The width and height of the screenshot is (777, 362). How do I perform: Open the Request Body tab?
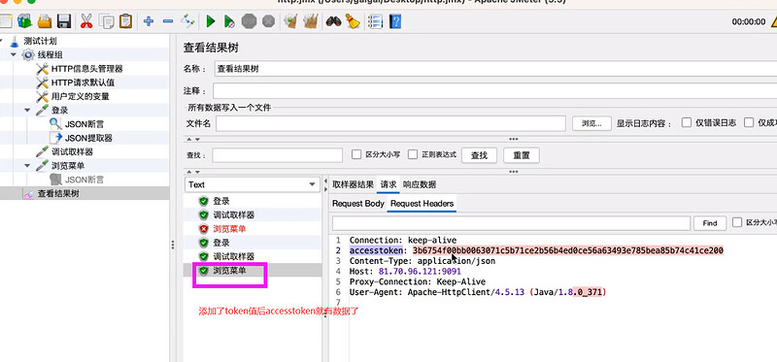coord(358,204)
